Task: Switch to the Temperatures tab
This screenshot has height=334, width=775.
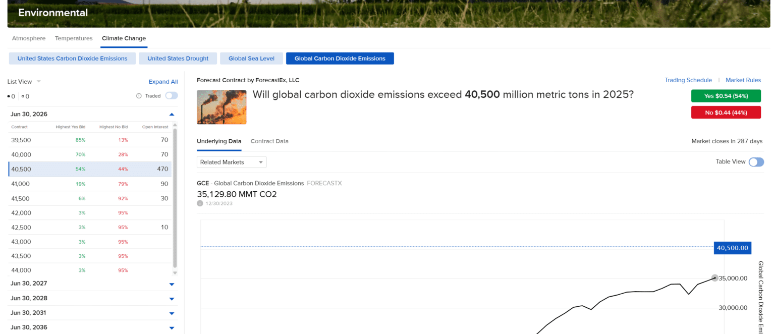Action: [x=74, y=38]
